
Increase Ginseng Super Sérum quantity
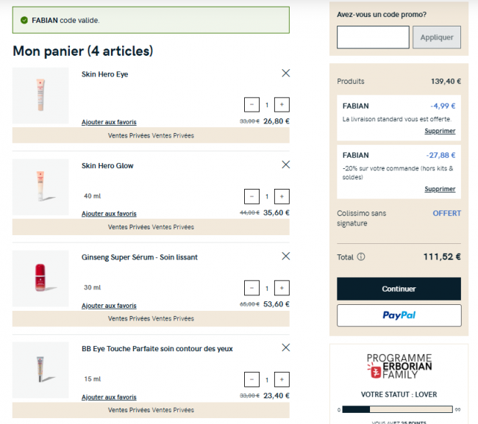pyautogui.click(x=282, y=288)
